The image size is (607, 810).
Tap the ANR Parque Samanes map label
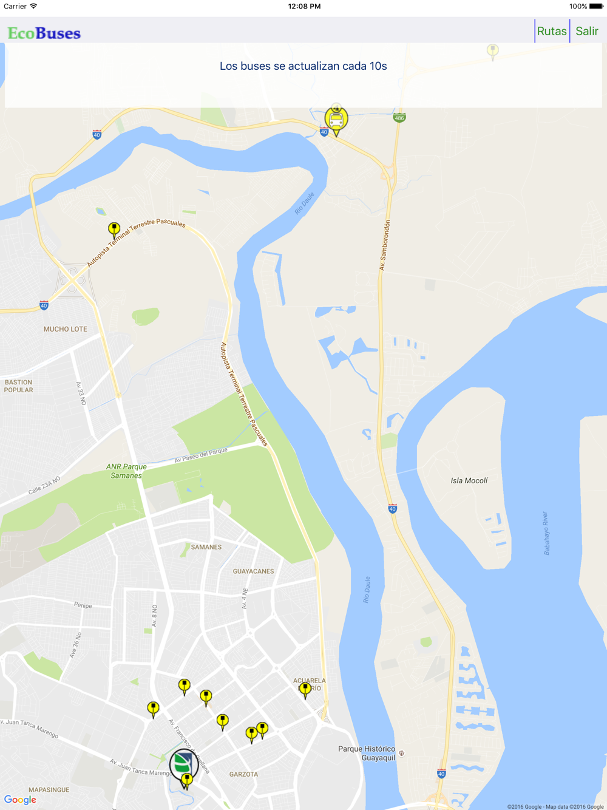click(126, 471)
